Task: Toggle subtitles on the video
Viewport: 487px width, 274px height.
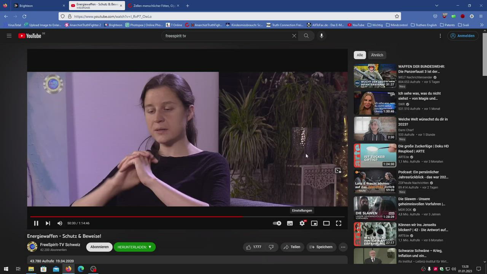Action: coord(290,223)
